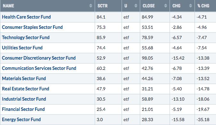Open Energy Sector Fund link
The image size is (216, 125).
21,120
